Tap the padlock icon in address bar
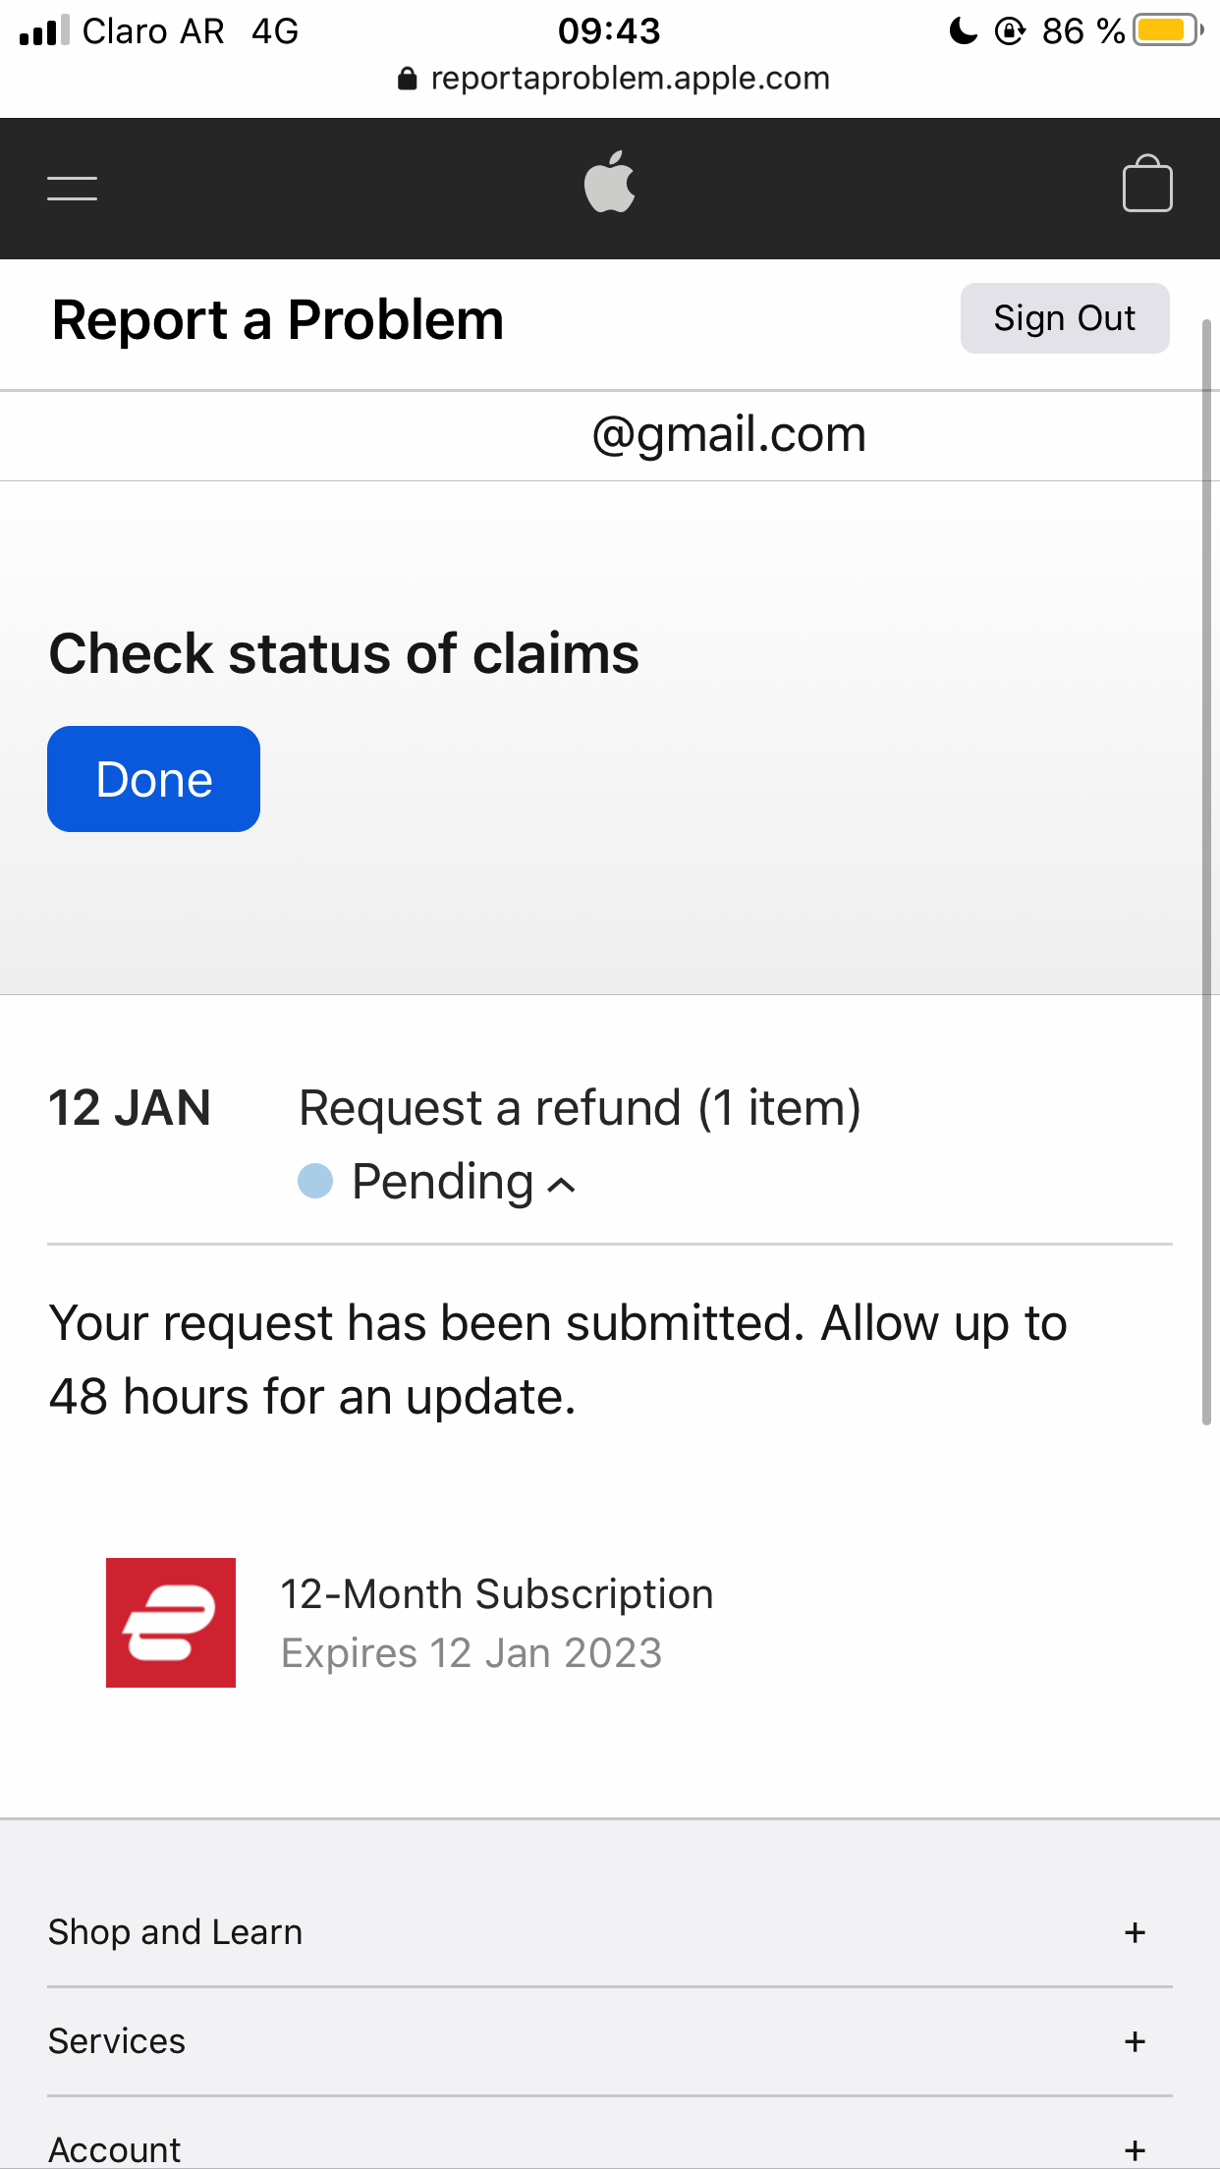 pyautogui.click(x=407, y=79)
